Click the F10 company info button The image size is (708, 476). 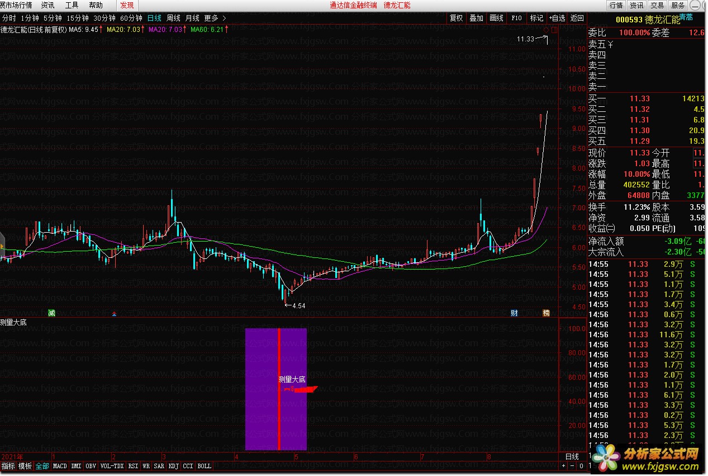point(517,18)
